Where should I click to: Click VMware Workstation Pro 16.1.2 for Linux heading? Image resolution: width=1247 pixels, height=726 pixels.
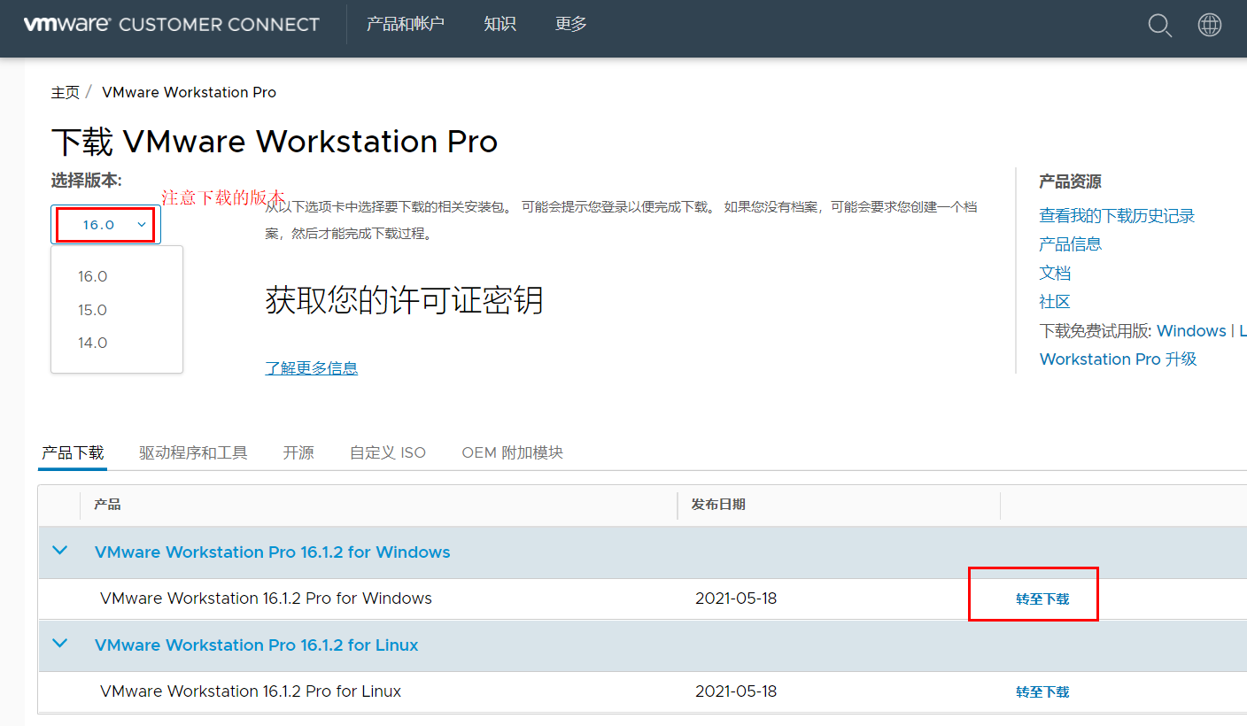click(257, 645)
